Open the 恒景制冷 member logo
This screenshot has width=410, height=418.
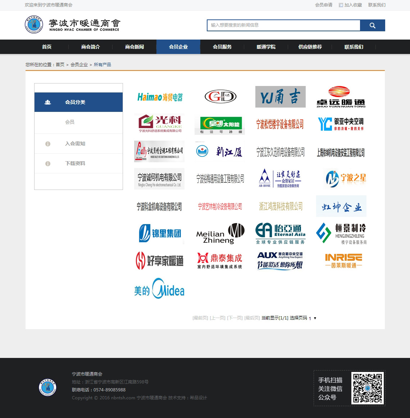[341, 233]
